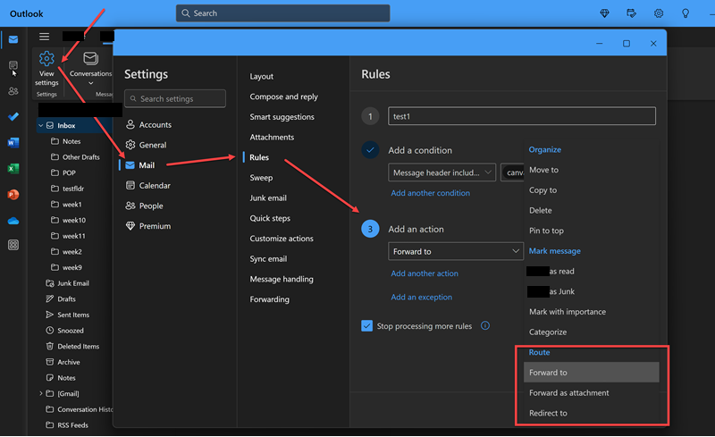
Task: Open the To Do checkmark icon
Action: pos(13,117)
